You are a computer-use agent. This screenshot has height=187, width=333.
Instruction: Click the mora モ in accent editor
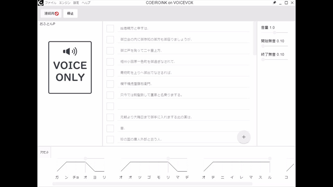pyautogui.click(x=159, y=177)
